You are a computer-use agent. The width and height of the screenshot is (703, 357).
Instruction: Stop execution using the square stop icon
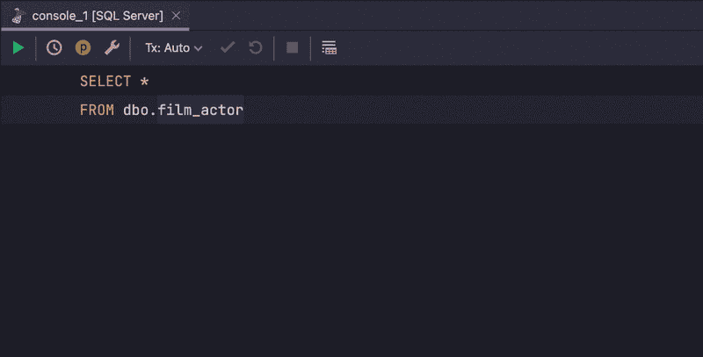coord(293,47)
